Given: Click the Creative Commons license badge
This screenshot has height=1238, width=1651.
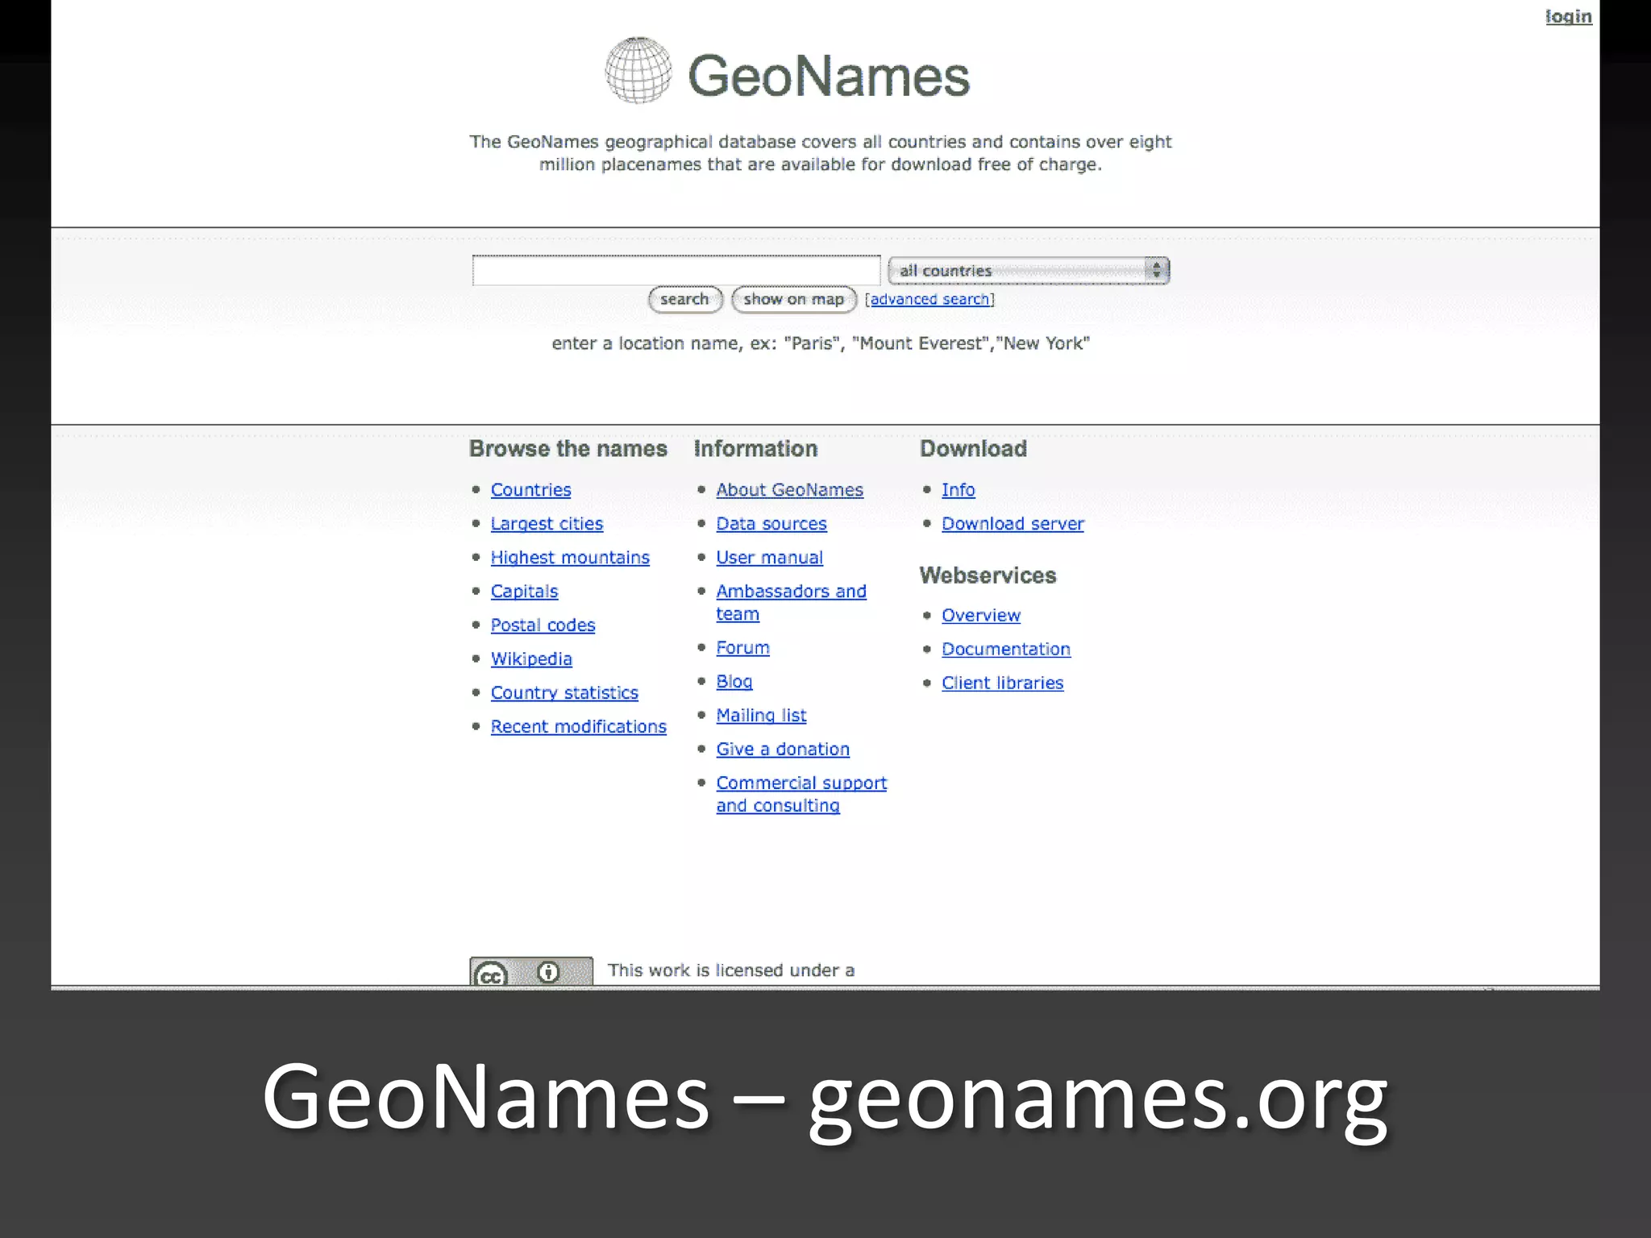Looking at the screenshot, I should [531, 971].
